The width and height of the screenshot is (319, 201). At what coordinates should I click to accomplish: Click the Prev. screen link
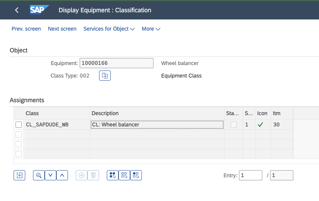(x=26, y=29)
